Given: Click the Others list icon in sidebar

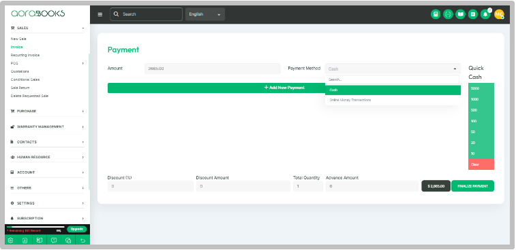Looking at the screenshot, I should point(12,188).
